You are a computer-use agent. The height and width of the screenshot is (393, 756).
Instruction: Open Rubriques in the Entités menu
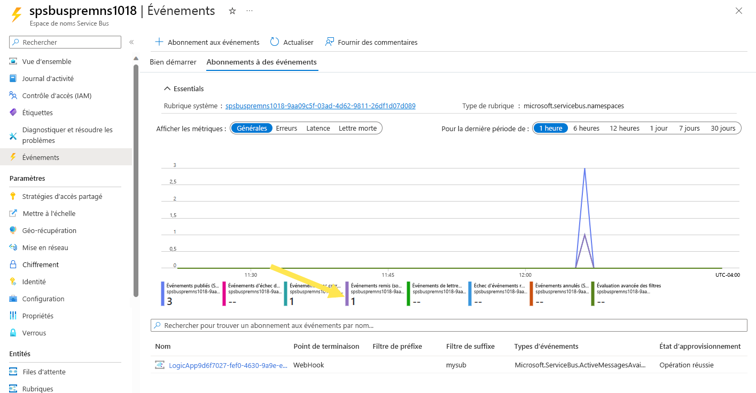pyautogui.click(x=38, y=389)
